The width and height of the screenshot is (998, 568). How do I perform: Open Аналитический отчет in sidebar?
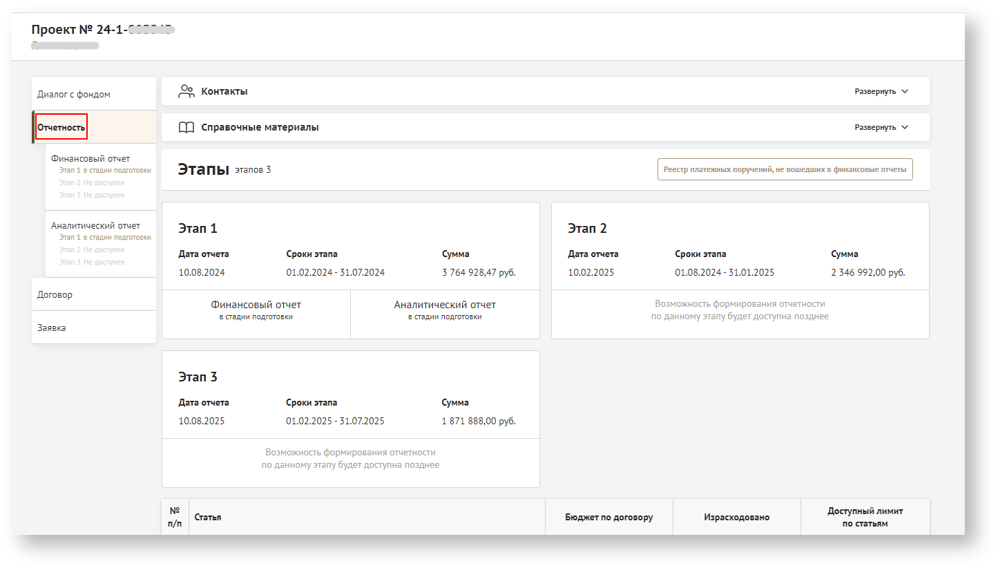pyautogui.click(x=95, y=225)
